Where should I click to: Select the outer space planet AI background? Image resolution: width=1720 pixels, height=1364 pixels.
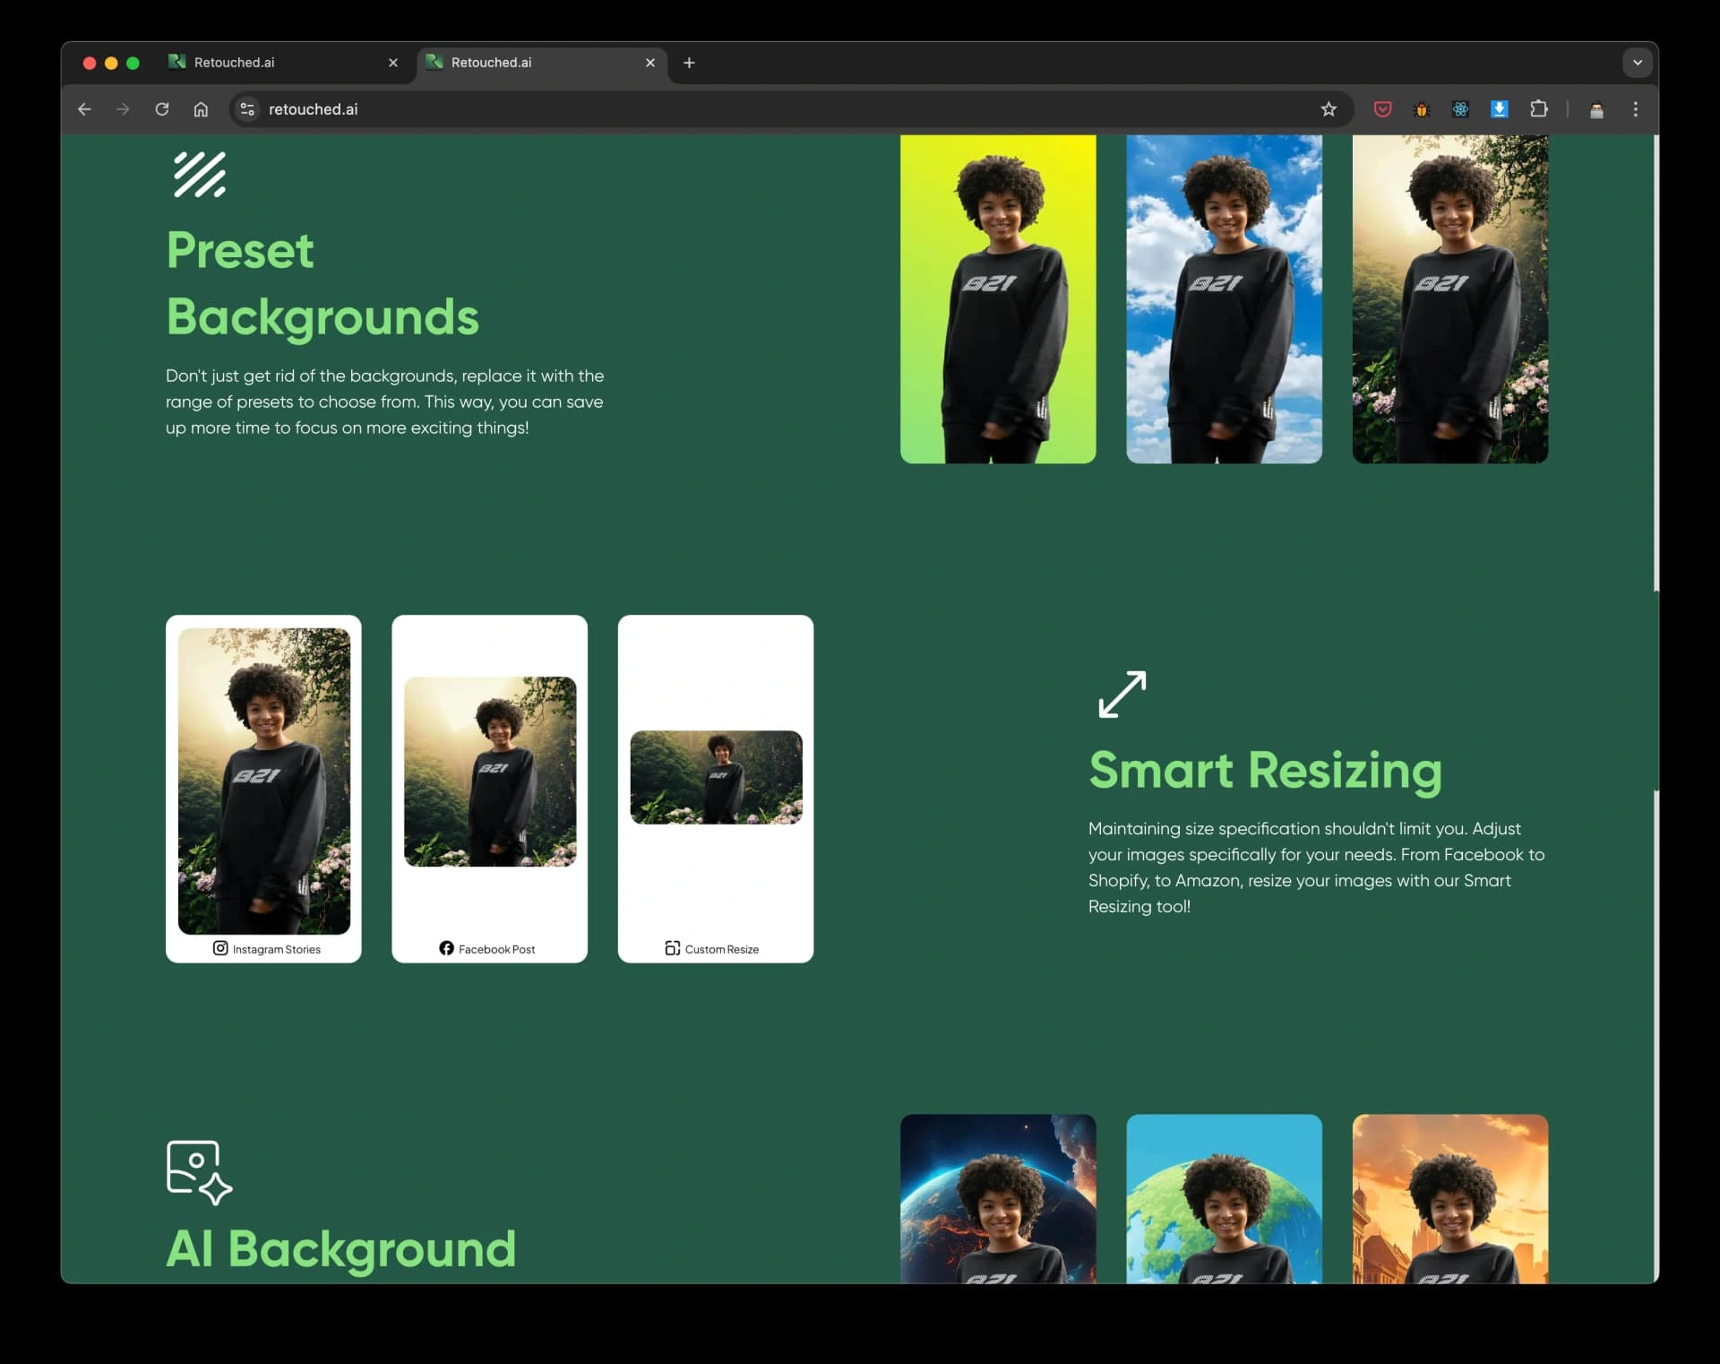pyautogui.click(x=998, y=1199)
